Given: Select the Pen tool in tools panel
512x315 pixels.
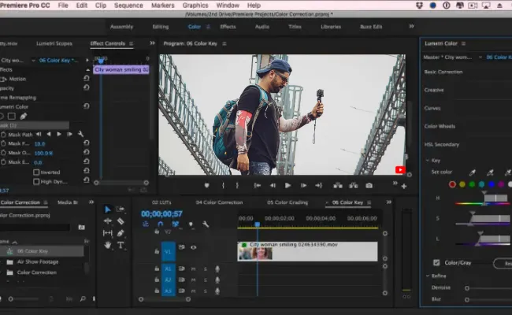Looking at the screenshot, I should click(x=121, y=233).
